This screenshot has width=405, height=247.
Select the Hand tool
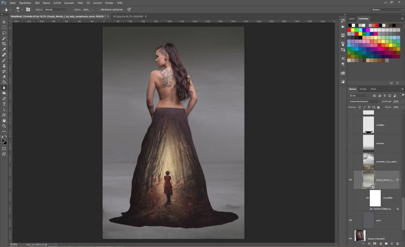point(4,120)
